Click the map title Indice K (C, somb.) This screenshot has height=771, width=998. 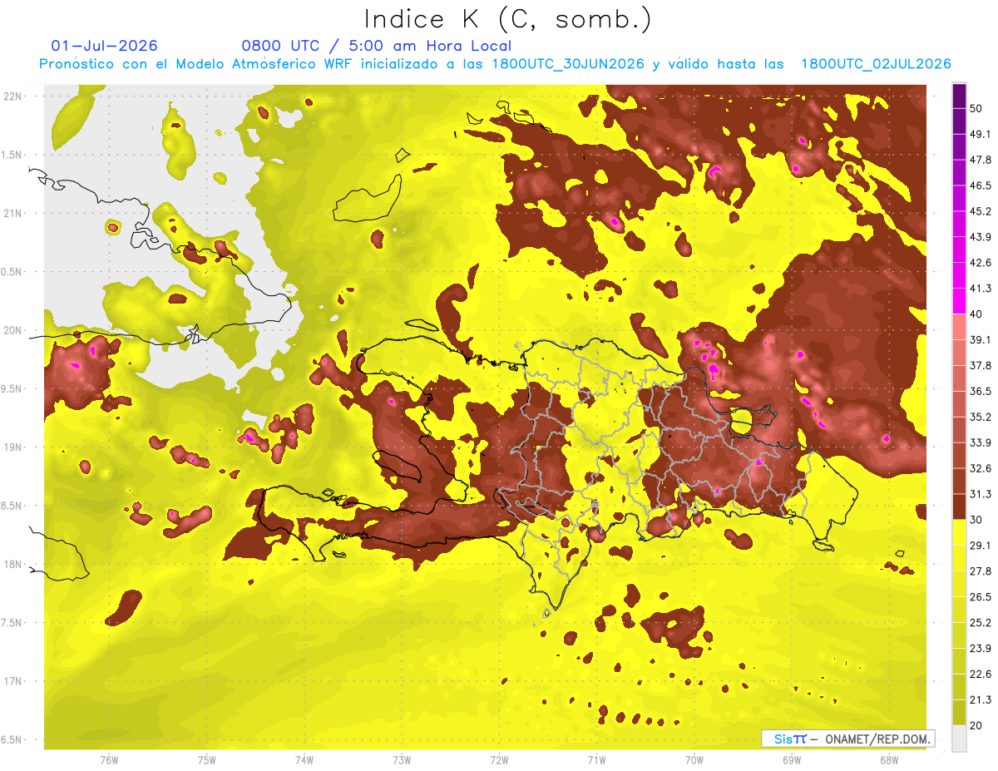(x=508, y=19)
